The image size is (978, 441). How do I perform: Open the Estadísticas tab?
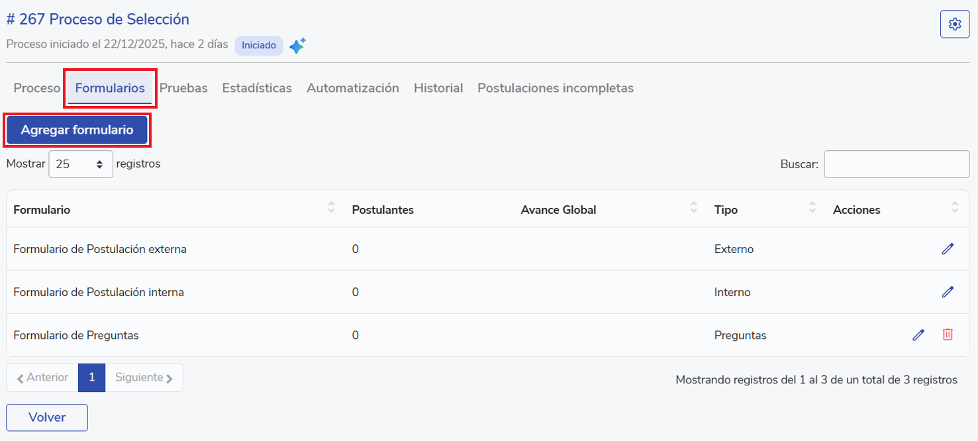(257, 88)
